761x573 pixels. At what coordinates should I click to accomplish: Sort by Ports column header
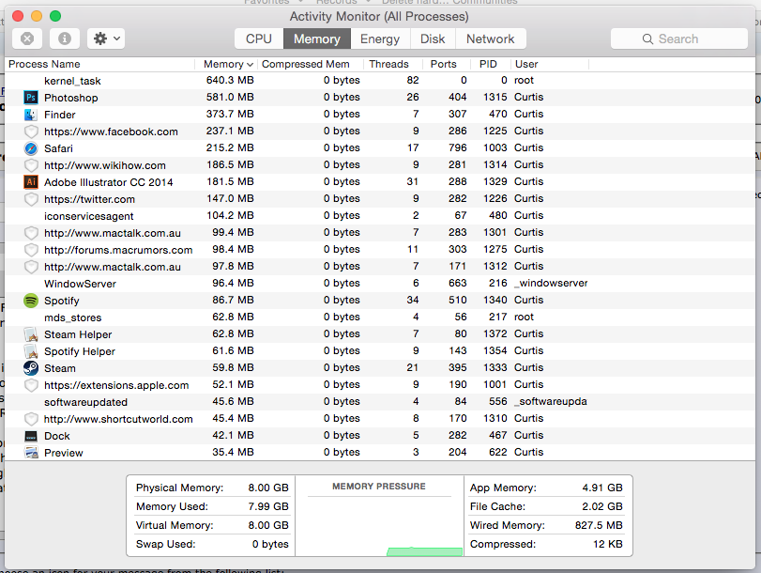pos(446,64)
